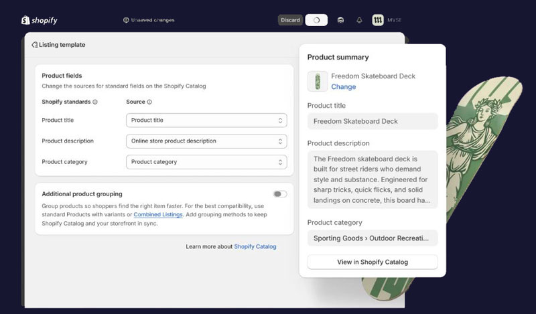Image resolution: width=536 pixels, height=314 pixels.
Task: Click the Change product link
Action: (344, 87)
